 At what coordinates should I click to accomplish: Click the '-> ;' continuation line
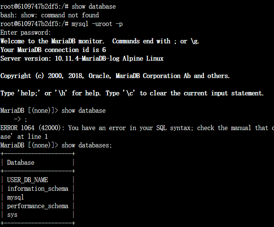coord(21,119)
